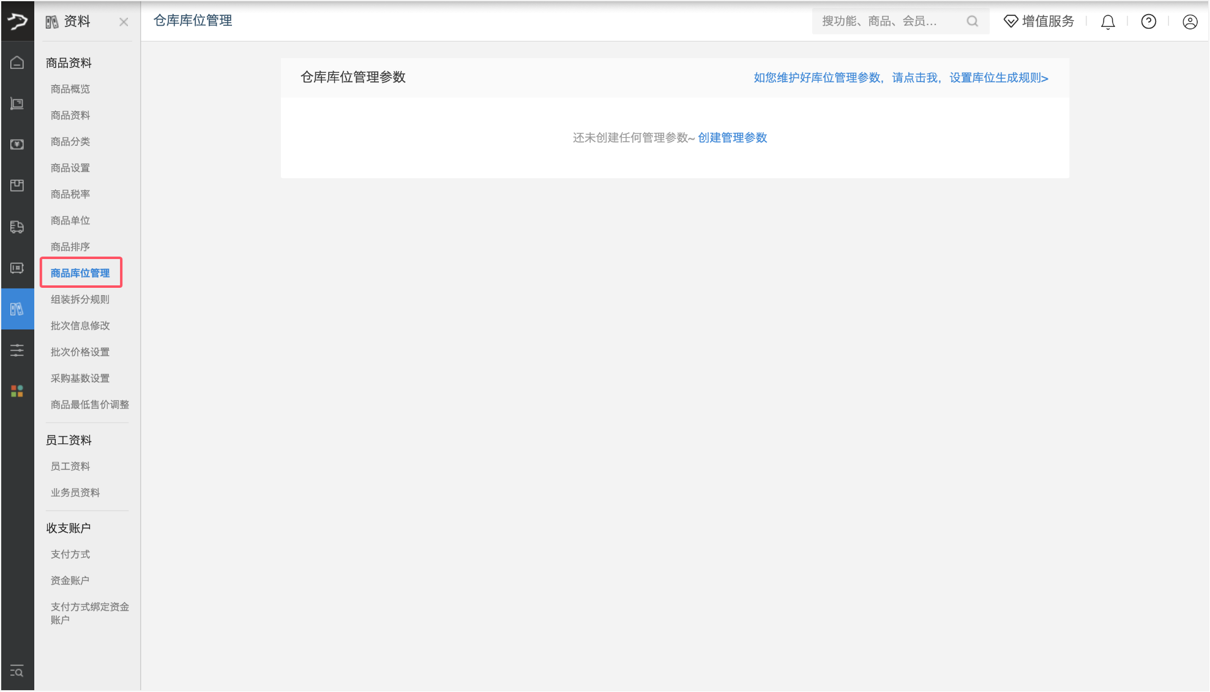Click the search magnifier icon
Viewport: 1210px width, 692px height.
pyautogui.click(x=972, y=21)
